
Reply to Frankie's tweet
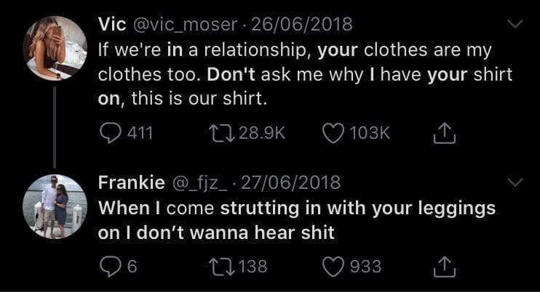tap(108, 267)
